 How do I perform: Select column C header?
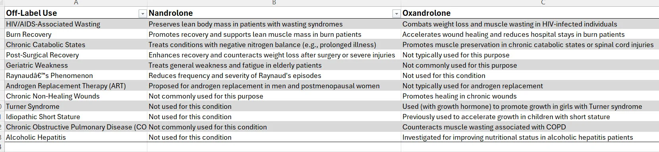tap(530, 3)
